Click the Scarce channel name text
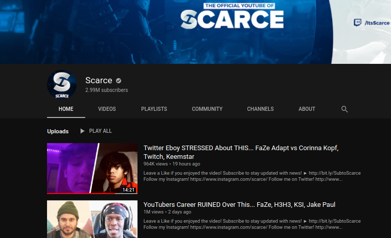 point(99,80)
